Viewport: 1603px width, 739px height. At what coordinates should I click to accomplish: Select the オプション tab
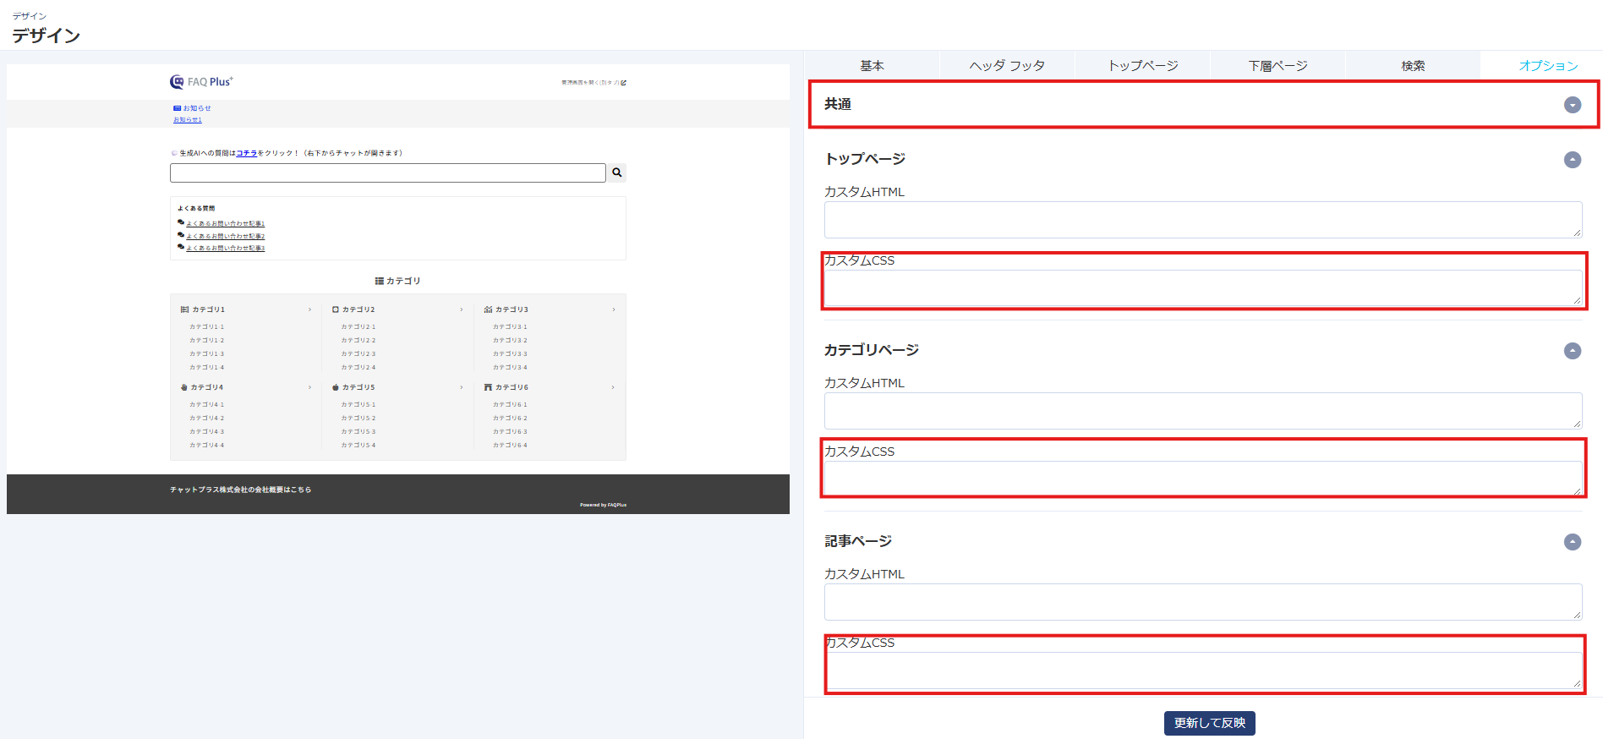[1548, 66]
